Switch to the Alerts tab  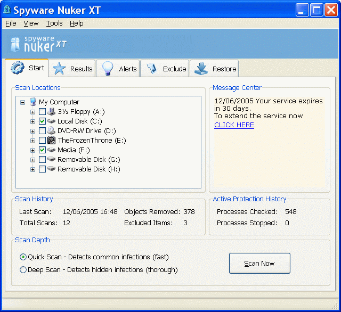(x=118, y=69)
